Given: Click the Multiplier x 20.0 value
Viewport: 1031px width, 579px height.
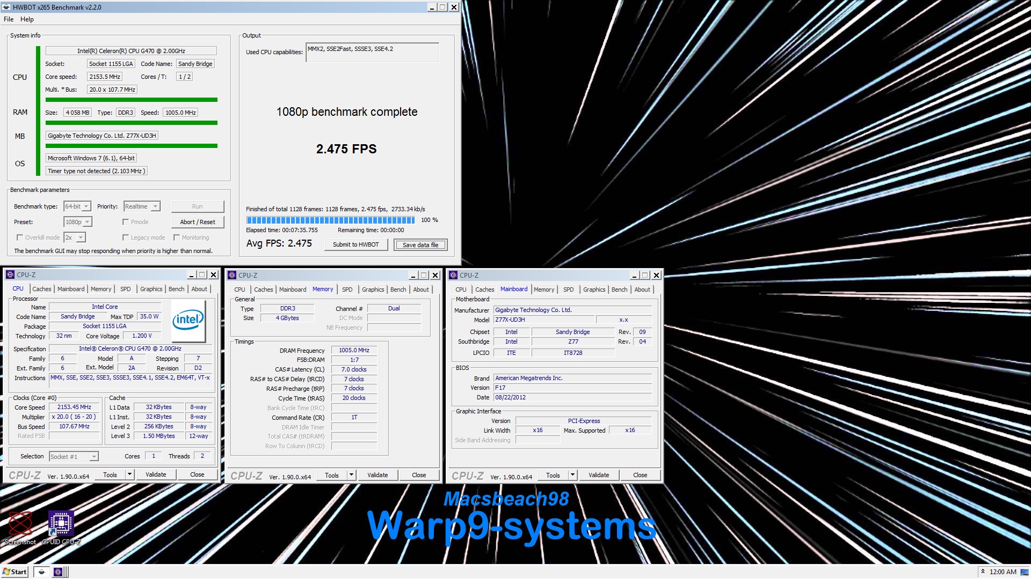Looking at the screenshot, I should click(74, 417).
